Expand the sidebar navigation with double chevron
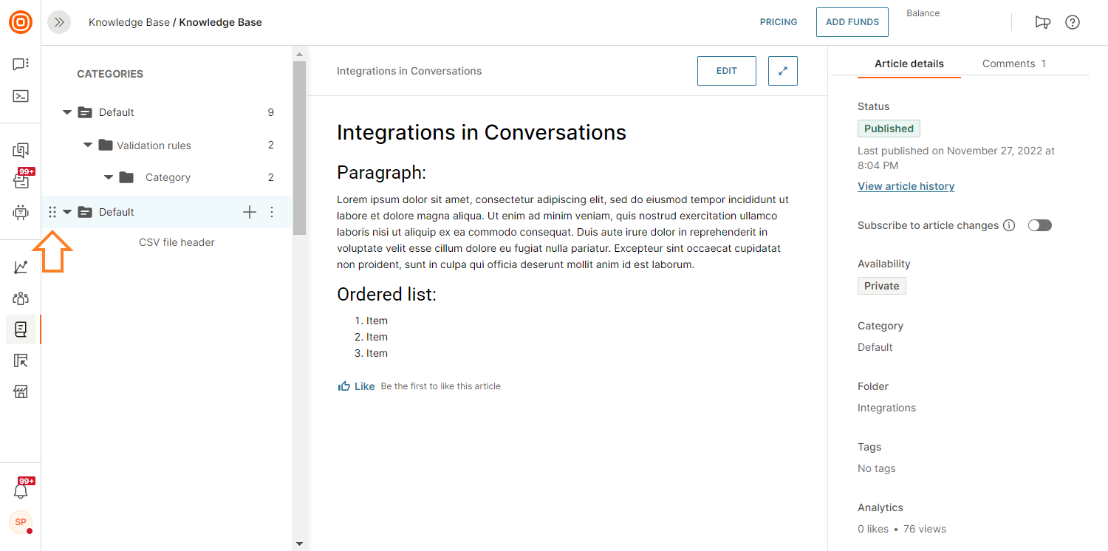 pyautogui.click(x=59, y=22)
